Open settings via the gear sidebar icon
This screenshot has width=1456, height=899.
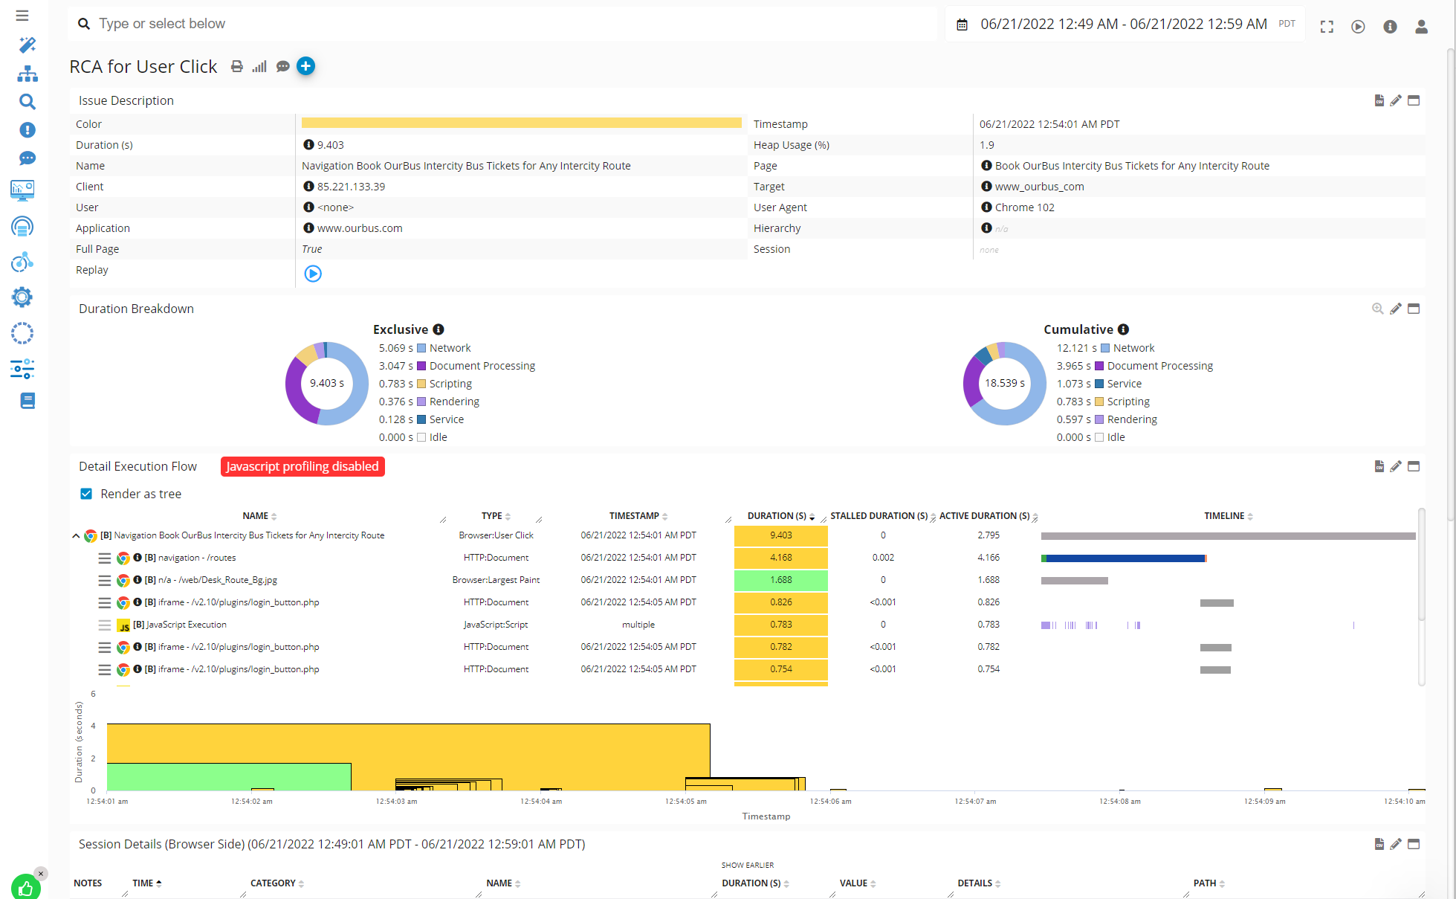[22, 297]
